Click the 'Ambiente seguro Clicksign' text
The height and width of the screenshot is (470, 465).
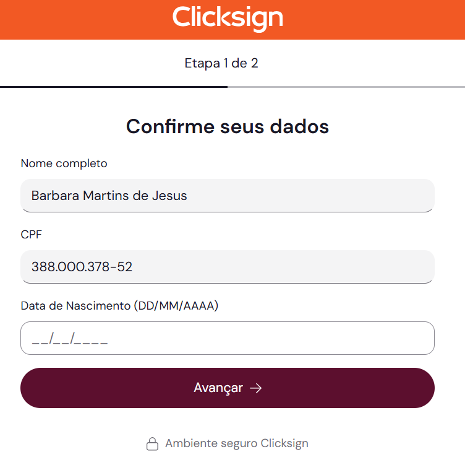(236, 443)
